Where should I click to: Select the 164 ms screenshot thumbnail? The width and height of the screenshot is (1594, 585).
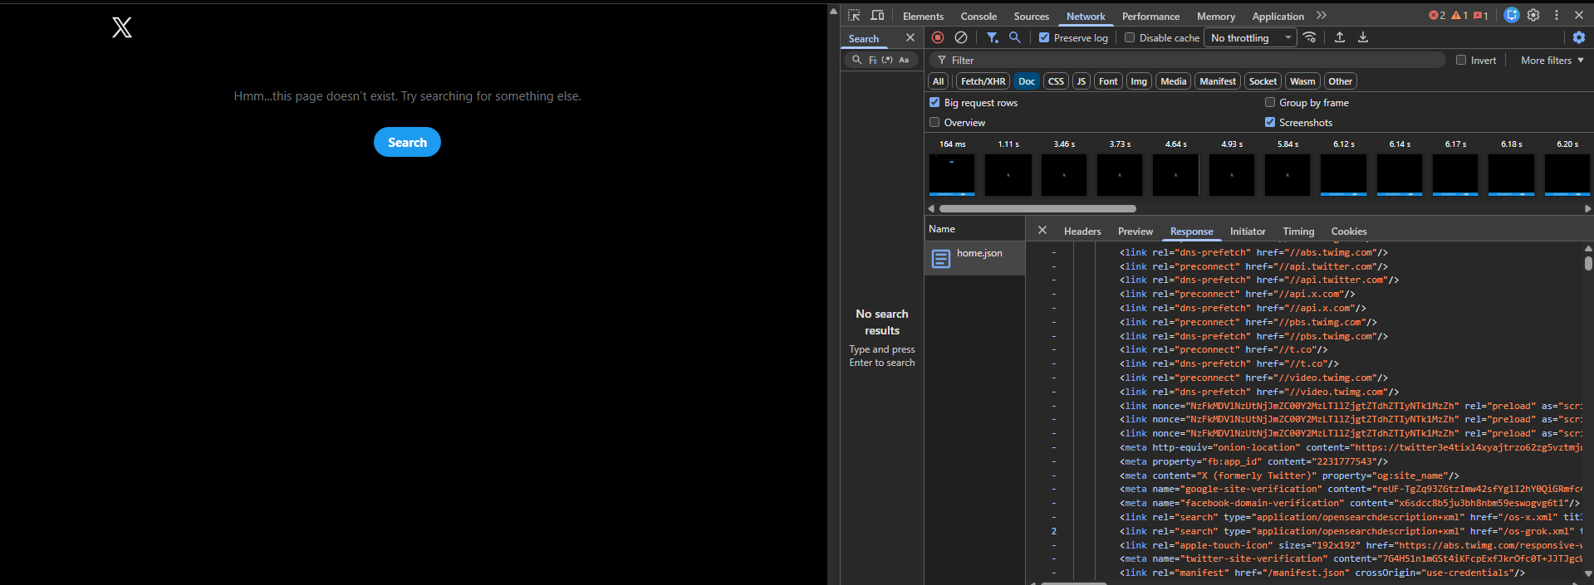click(952, 174)
